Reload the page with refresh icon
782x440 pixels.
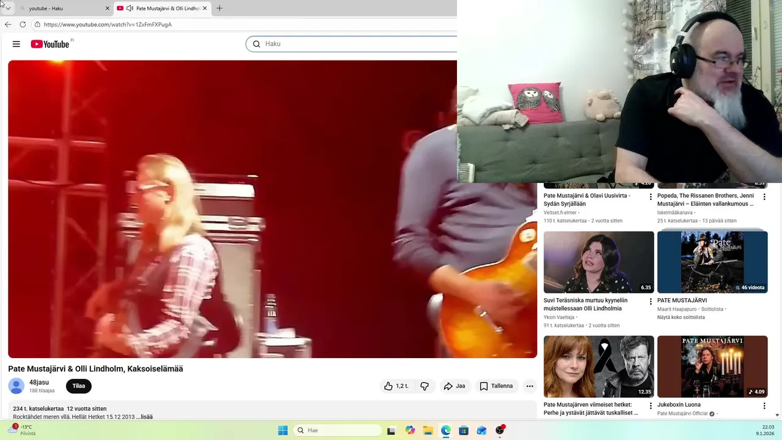(23, 24)
